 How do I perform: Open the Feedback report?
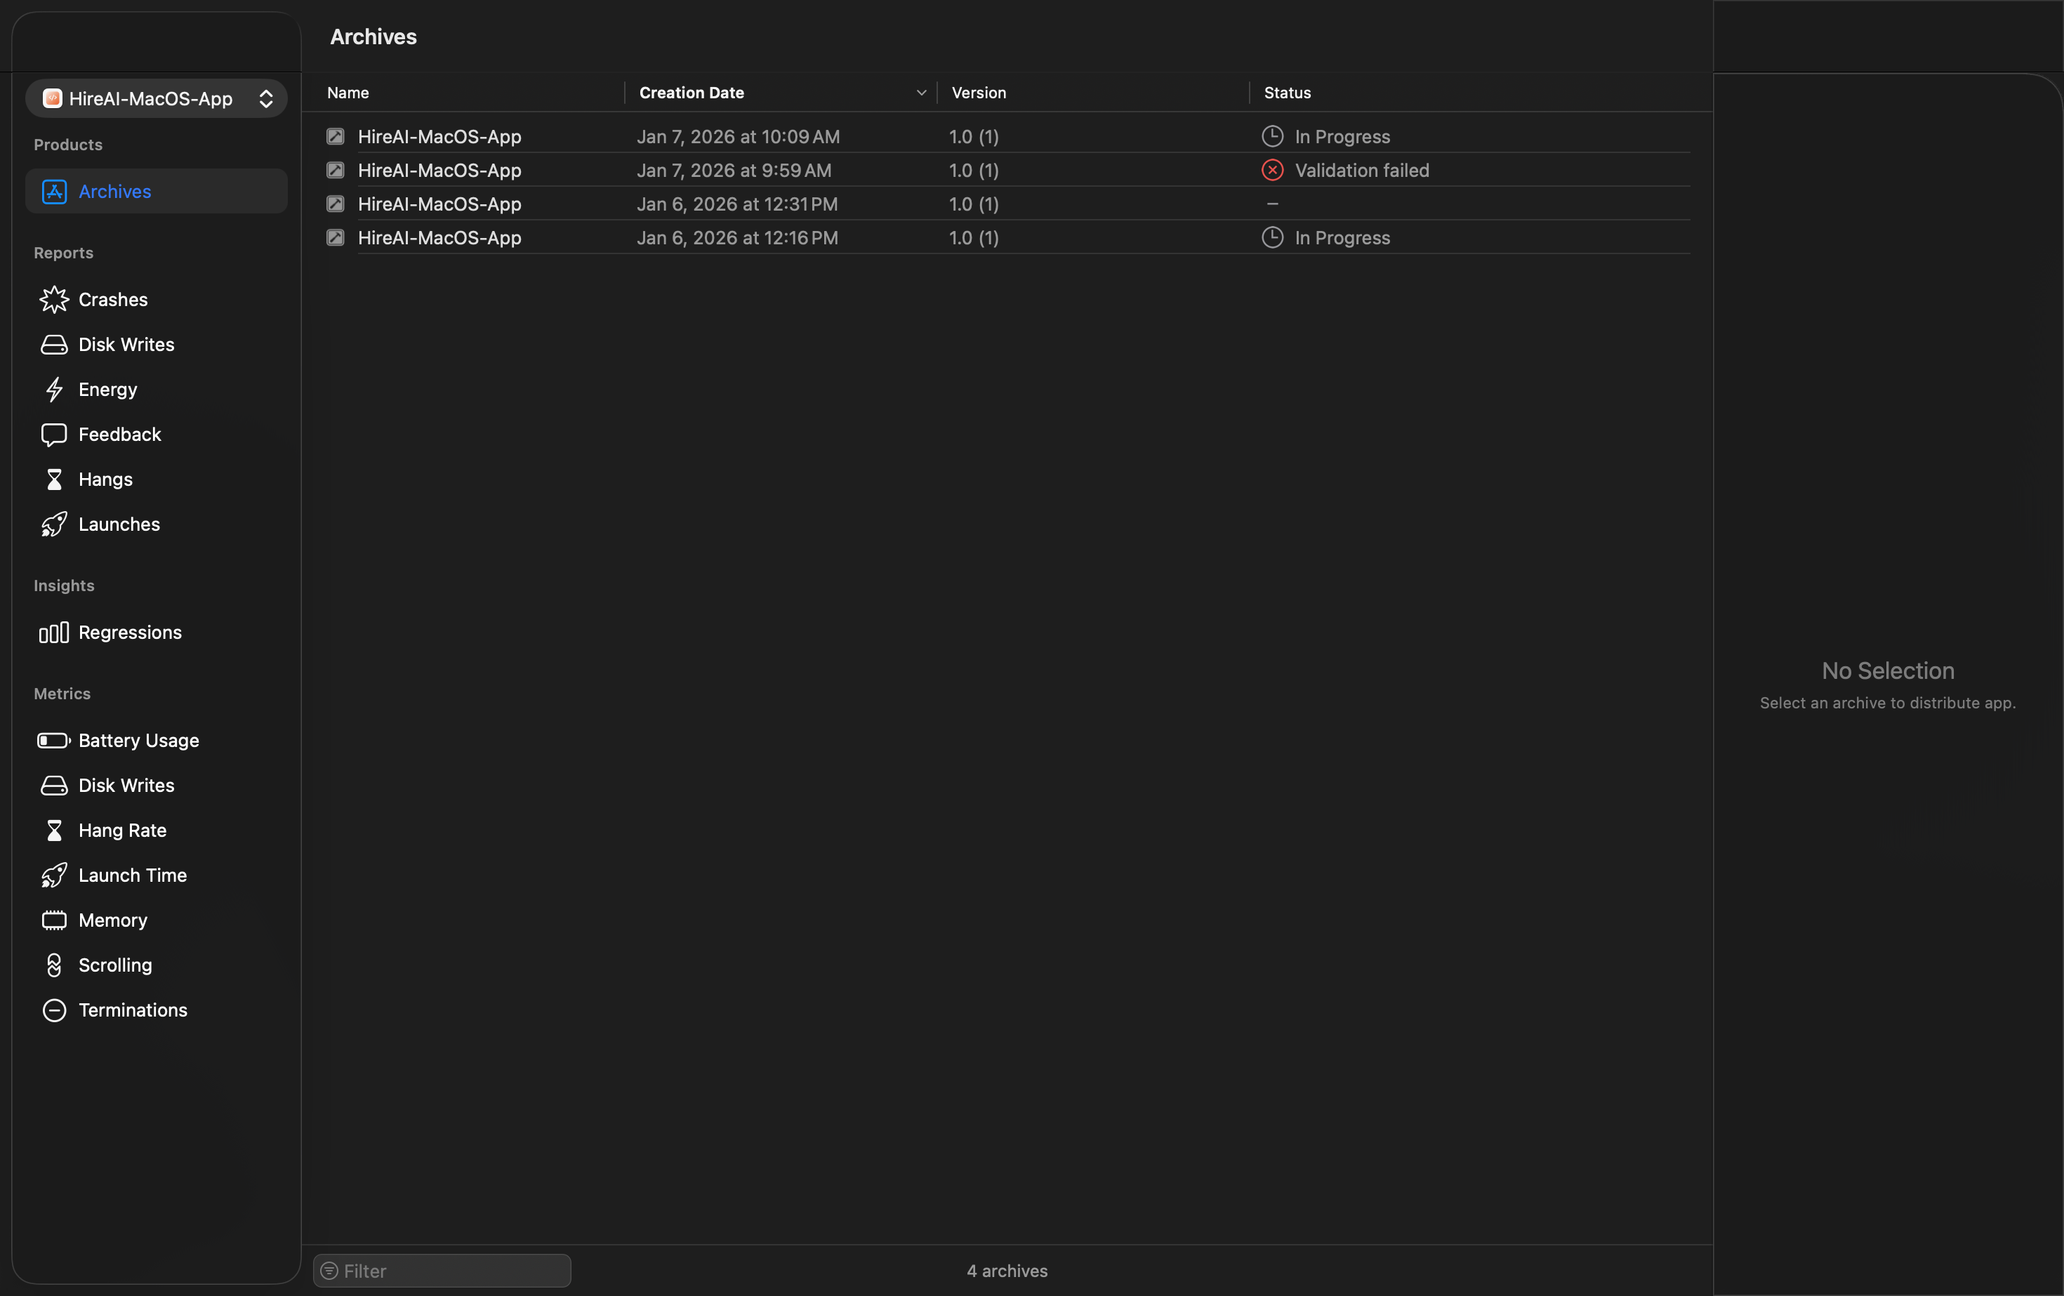119,435
